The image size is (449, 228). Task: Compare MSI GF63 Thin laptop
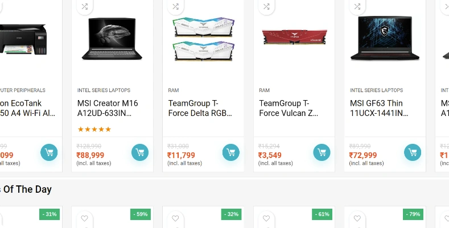click(x=357, y=7)
